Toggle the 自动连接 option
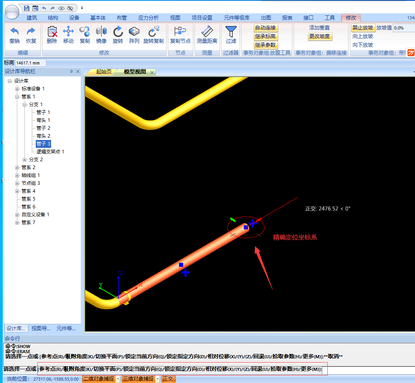 (265, 28)
